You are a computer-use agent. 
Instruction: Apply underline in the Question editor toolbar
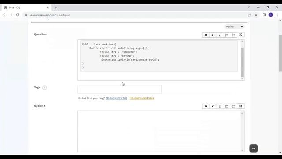click(219, 35)
